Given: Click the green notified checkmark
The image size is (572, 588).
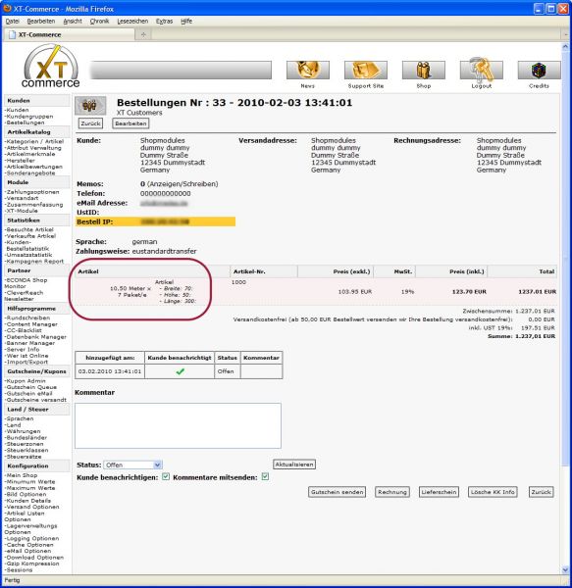Looking at the screenshot, I should [181, 371].
